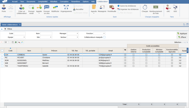Open the Charges stopwatch icon
The image size is (189, 108).
145,7
